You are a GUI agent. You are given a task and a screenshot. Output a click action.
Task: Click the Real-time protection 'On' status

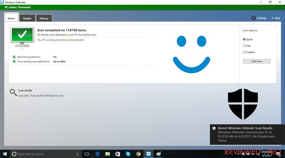(55, 57)
